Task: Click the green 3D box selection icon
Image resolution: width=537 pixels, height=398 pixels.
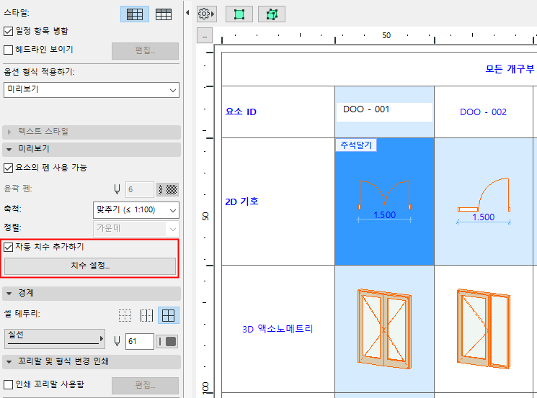Action: tap(272, 14)
